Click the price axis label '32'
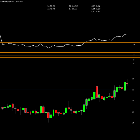The image size is (140, 140). tap(133, 90)
